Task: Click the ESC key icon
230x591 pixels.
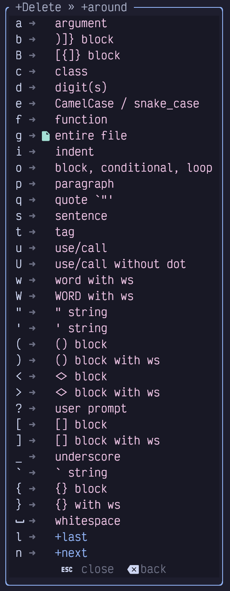Action: pyautogui.click(x=67, y=570)
